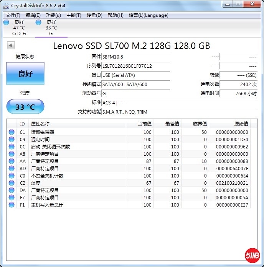Viewport: 264px width, 267px height.
Task: Click the 33 °C temperature button
Action: point(25,107)
